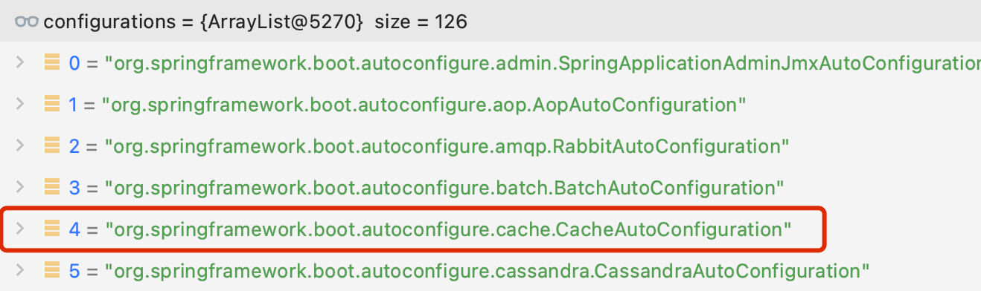981x291 pixels.
Task: Click the glasses watch icon beside configurations
Action: (x=27, y=22)
